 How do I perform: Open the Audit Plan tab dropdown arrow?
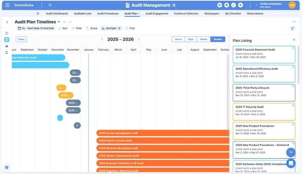tap(139, 13)
